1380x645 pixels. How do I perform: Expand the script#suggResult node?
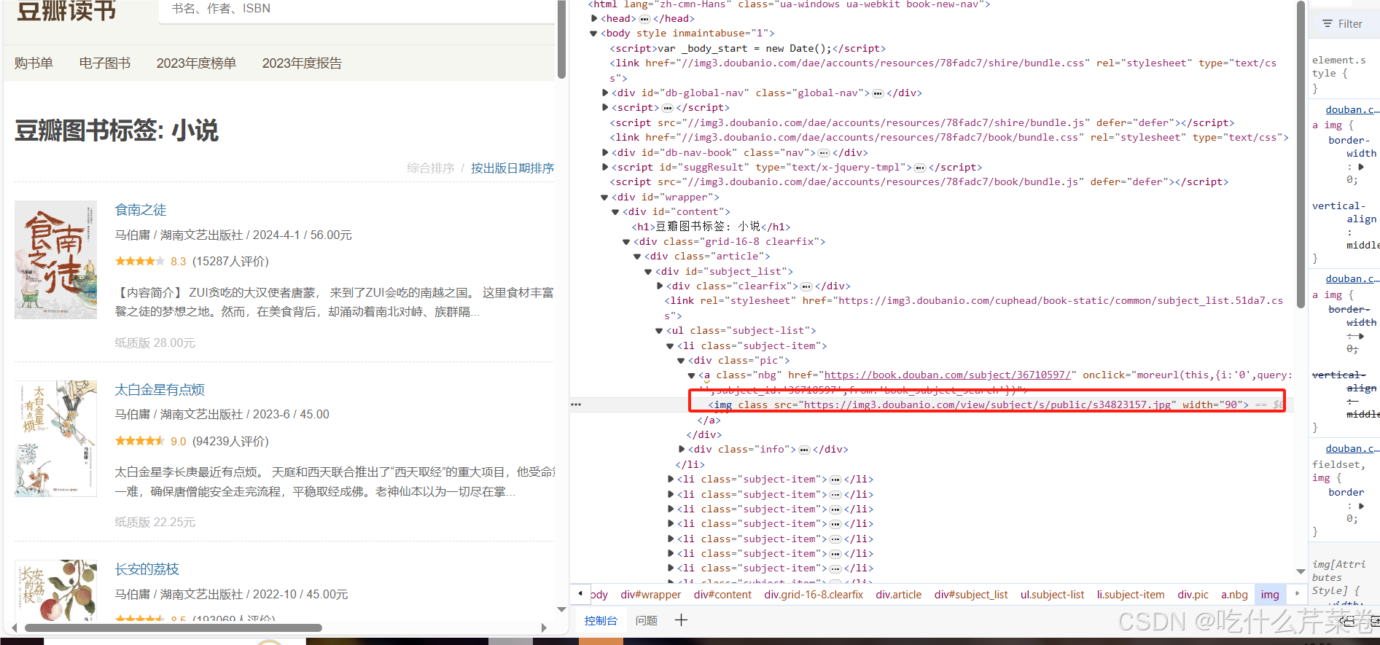605,168
